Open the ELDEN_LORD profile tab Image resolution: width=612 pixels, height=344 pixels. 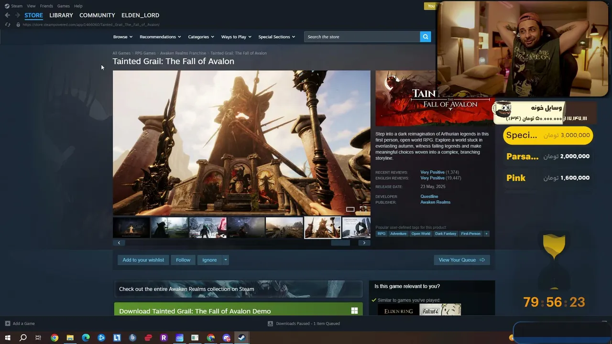140,15
